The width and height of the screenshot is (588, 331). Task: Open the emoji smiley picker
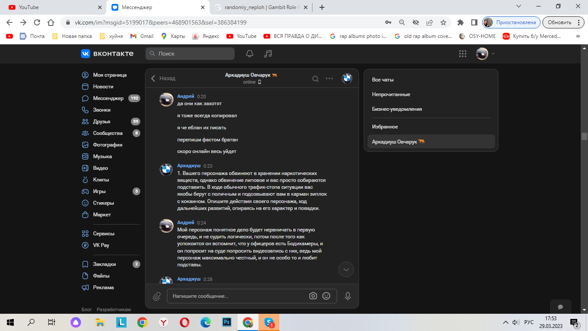[x=326, y=296]
